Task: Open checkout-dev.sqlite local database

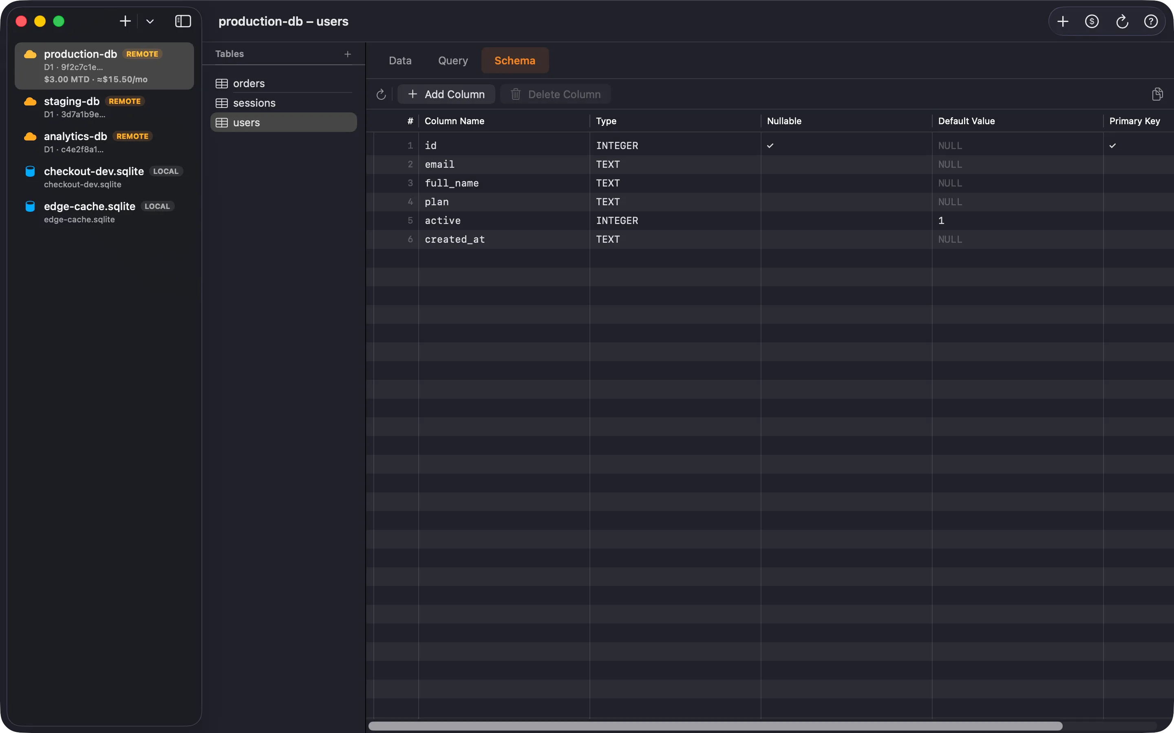Action: tap(104, 177)
